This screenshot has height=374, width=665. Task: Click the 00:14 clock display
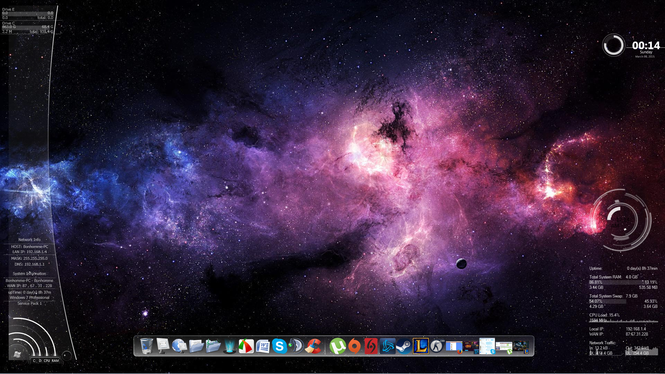click(x=646, y=45)
